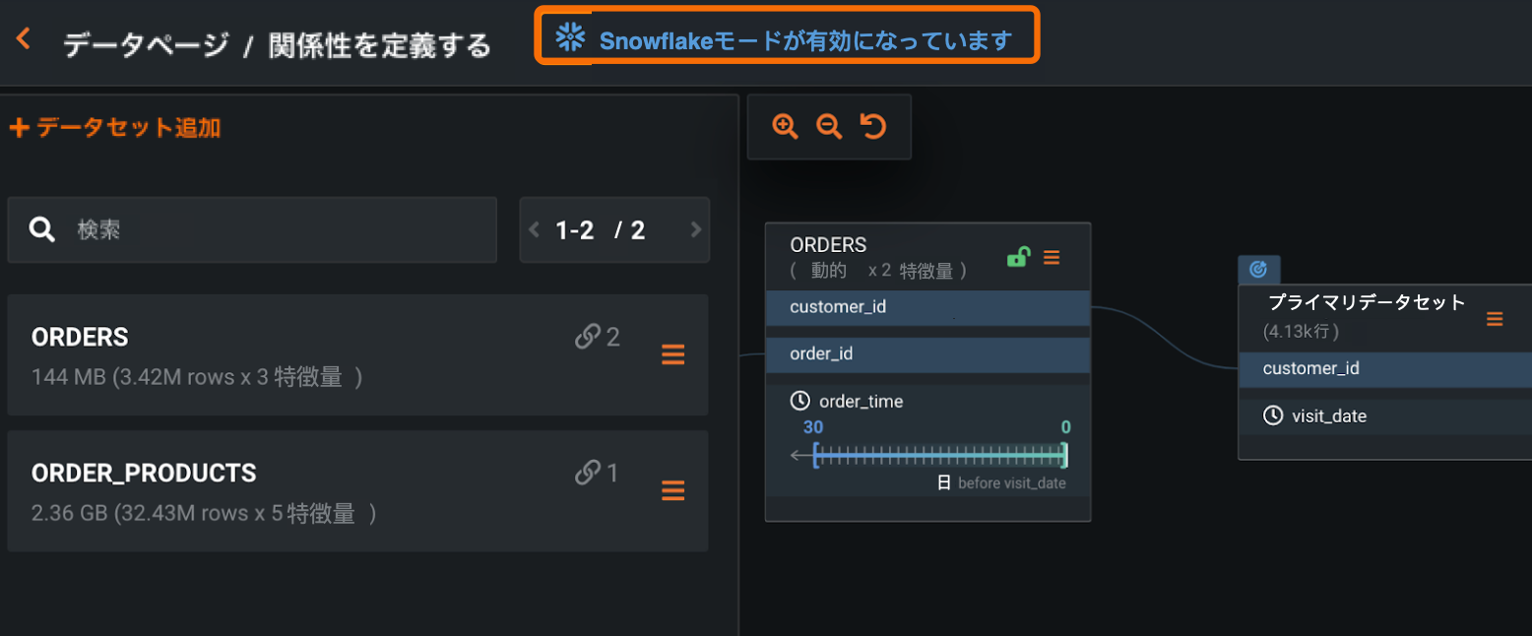Go to previous page of datasets
The height and width of the screenshot is (636, 1532).
click(x=535, y=230)
